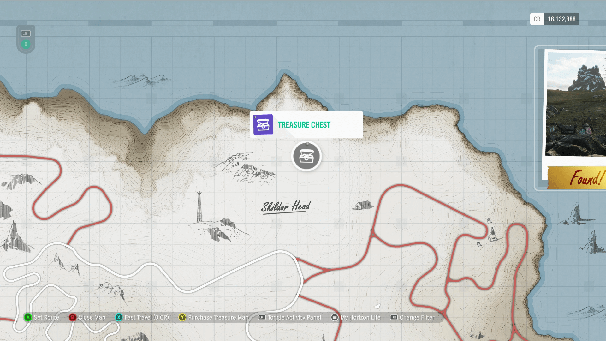The height and width of the screenshot is (341, 606).
Task: Click the player position arrow on map
Action: click(377, 306)
